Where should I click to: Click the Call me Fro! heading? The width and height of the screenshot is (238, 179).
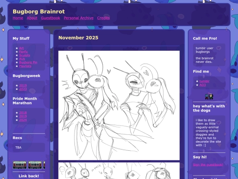click(205, 38)
